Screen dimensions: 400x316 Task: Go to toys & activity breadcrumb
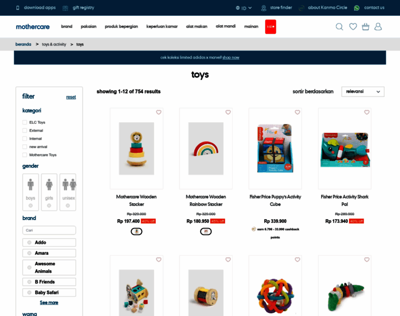[54, 44]
